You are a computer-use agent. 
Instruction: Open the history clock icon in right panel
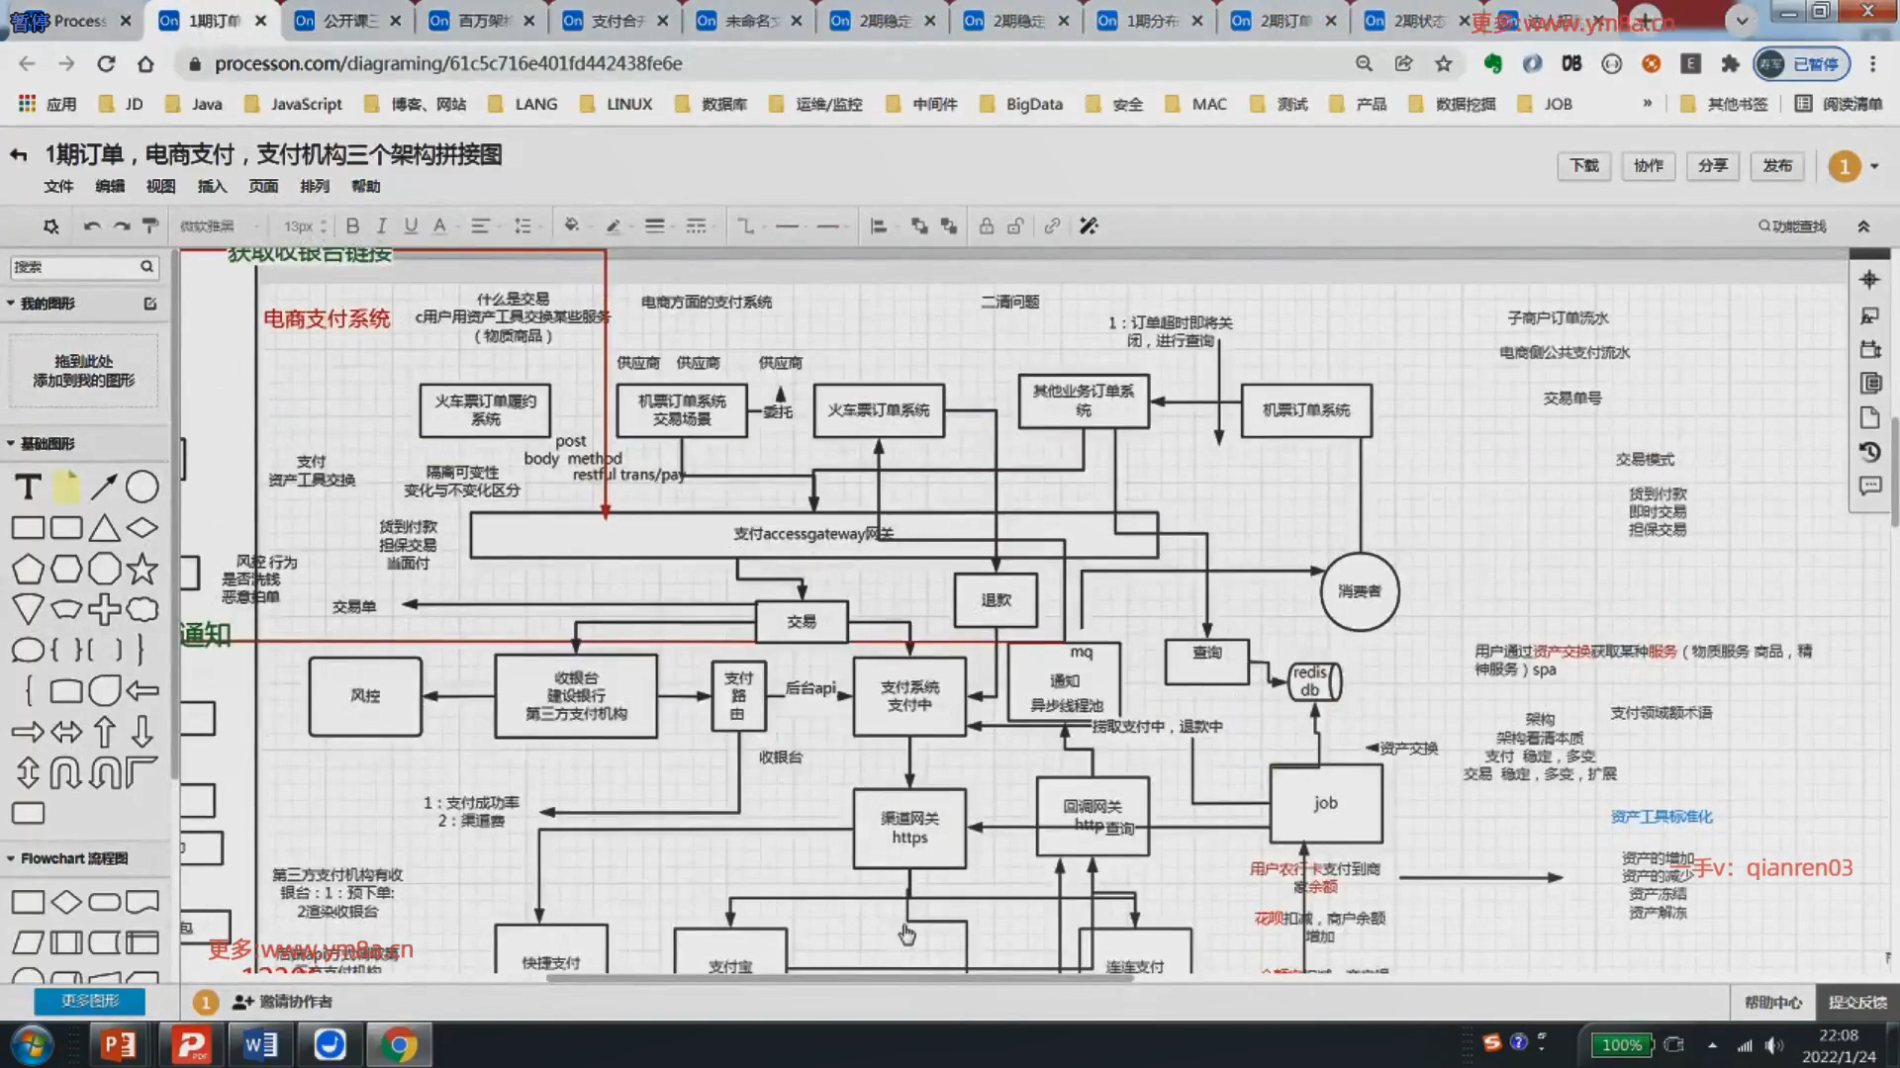click(x=1869, y=452)
